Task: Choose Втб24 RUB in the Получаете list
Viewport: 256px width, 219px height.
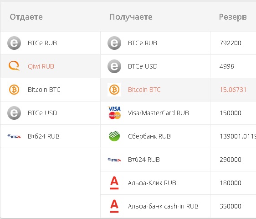Action: 155,160
